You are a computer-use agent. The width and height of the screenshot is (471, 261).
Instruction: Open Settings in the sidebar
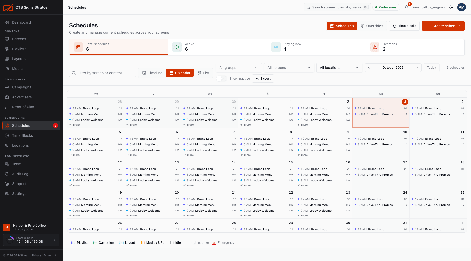(x=31, y=194)
